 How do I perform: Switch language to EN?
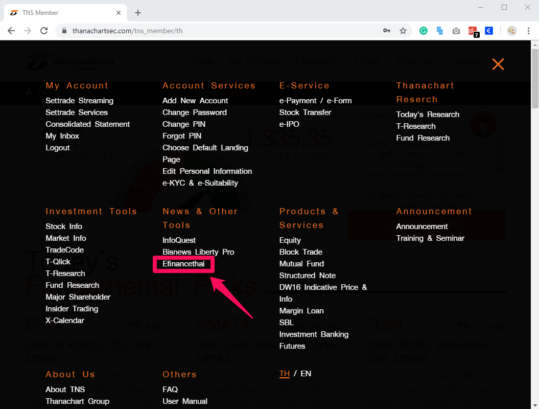coord(306,374)
